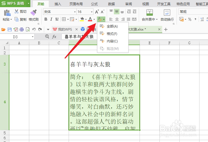The height and width of the screenshot is (142, 208).
Task: Click Merge and Center (合并居中) icon
Action: [150, 13]
